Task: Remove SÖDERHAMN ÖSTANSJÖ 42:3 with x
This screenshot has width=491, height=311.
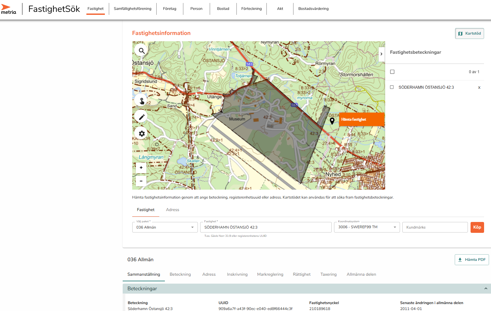Action: coord(479,87)
